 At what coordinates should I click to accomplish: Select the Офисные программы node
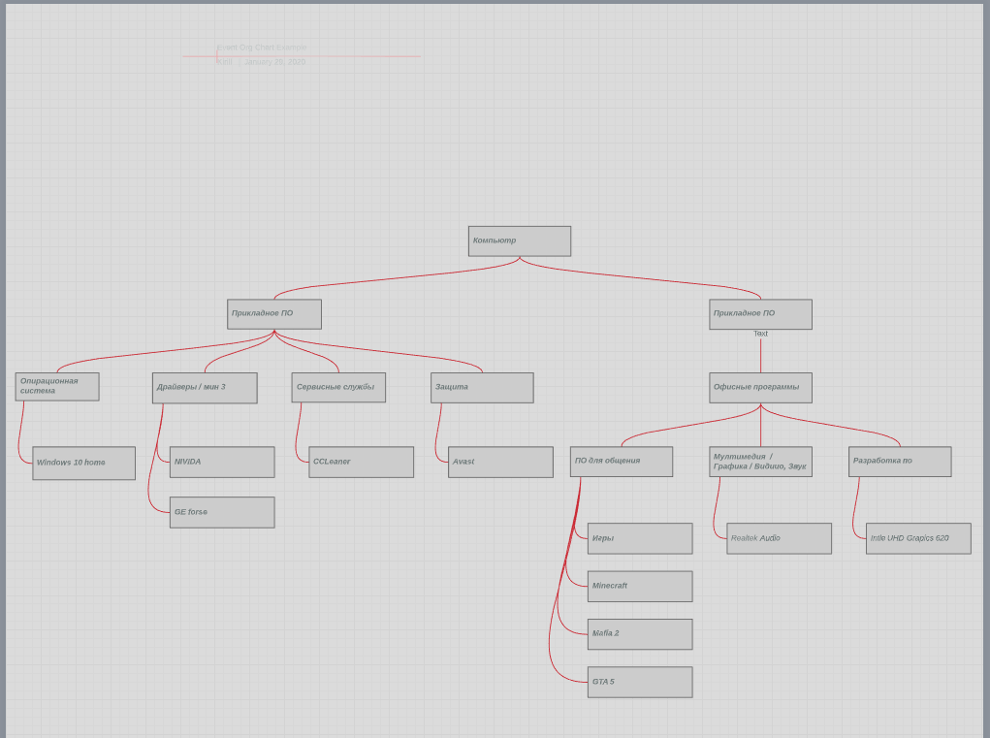760,388
